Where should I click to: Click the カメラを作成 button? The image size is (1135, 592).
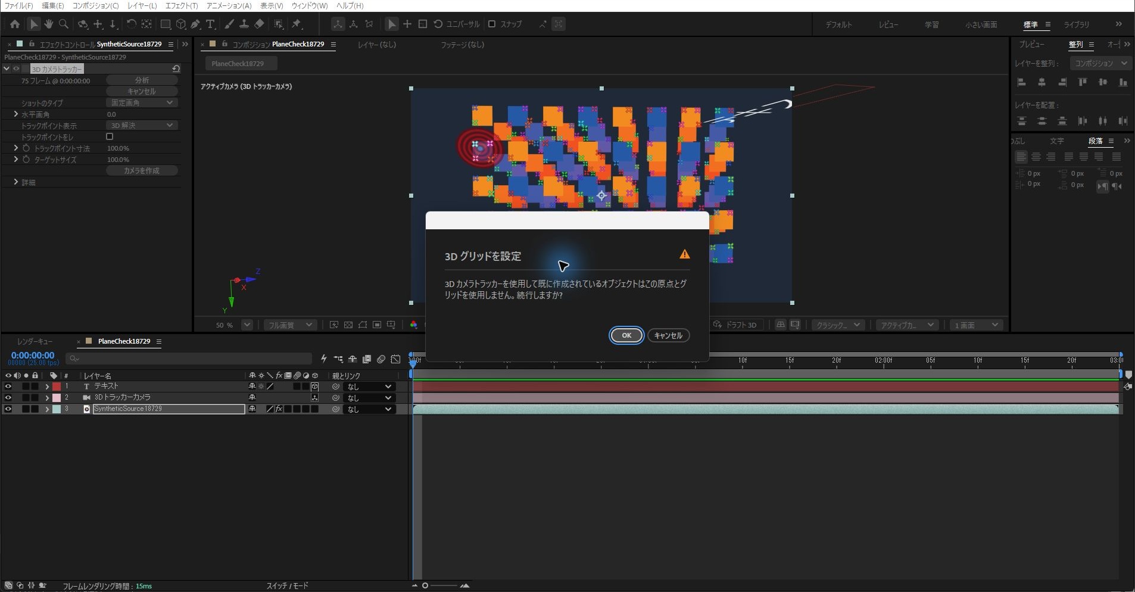(142, 170)
